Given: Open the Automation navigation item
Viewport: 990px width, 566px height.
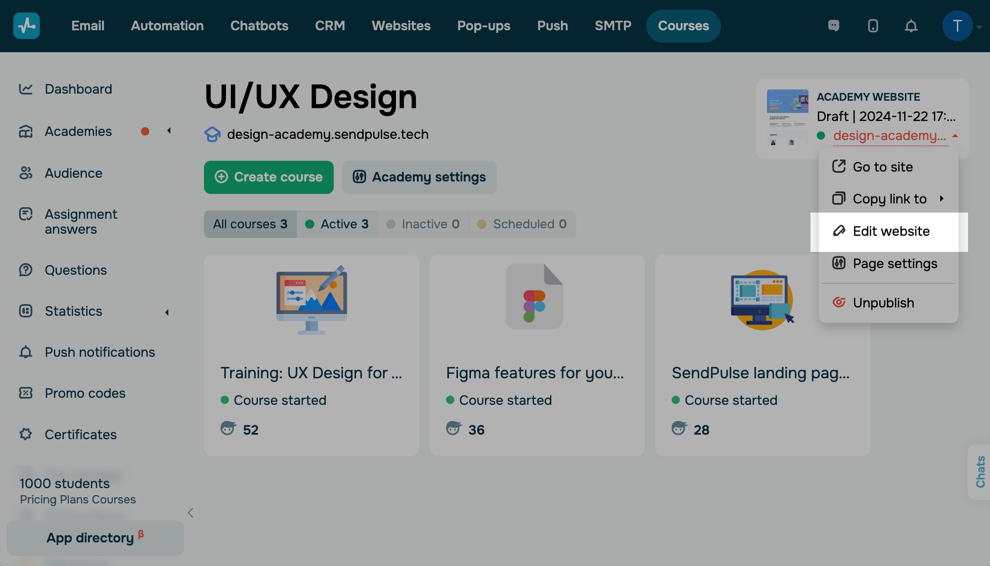Looking at the screenshot, I should pos(167,26).
